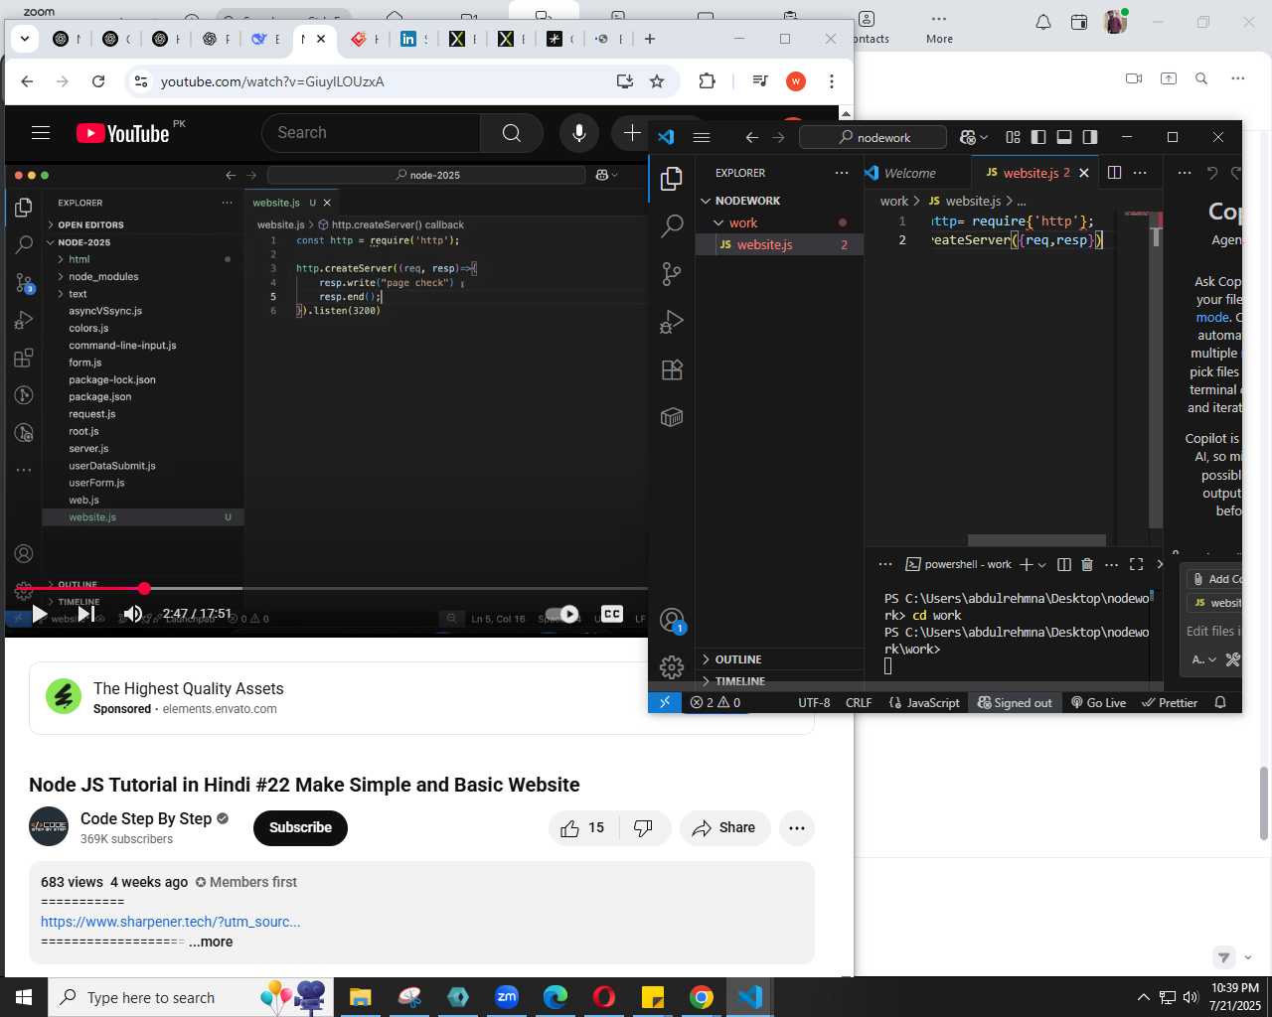Click the Prettier status bar item
This screenshot has height=1017, width=1272.
(1170, 702)
